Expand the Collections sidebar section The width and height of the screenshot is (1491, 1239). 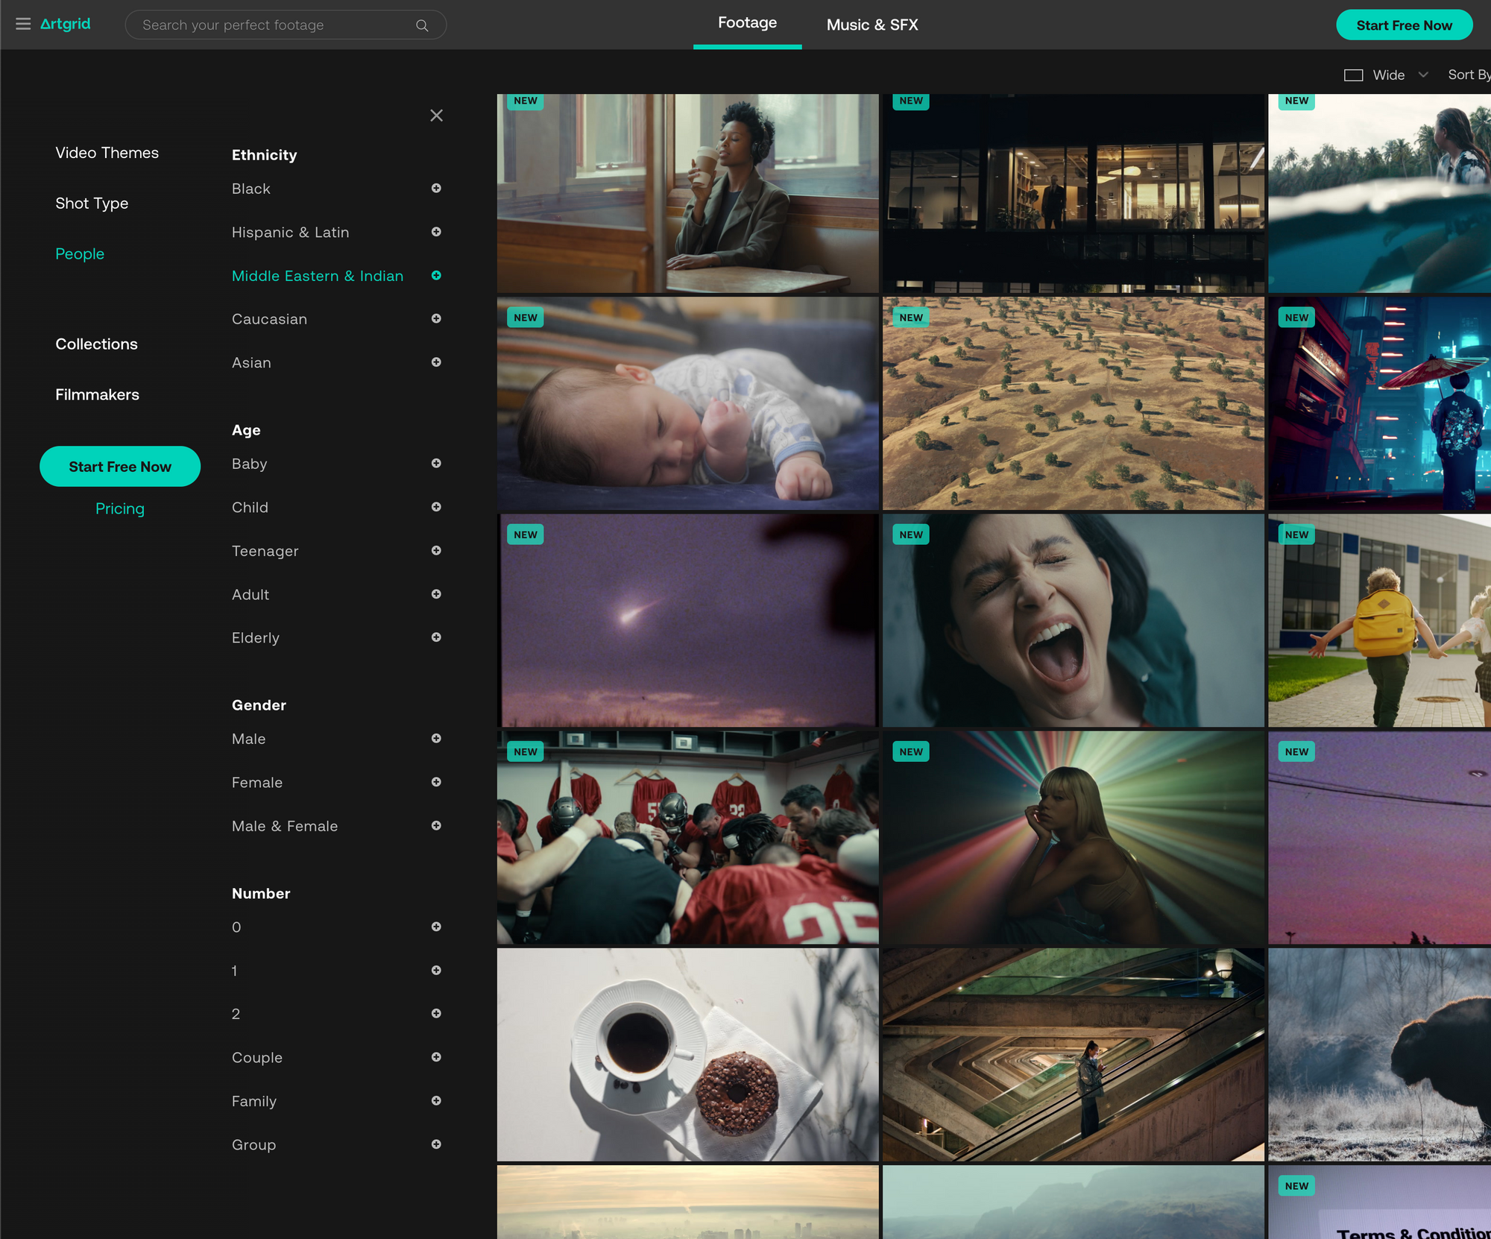[95, 344]
